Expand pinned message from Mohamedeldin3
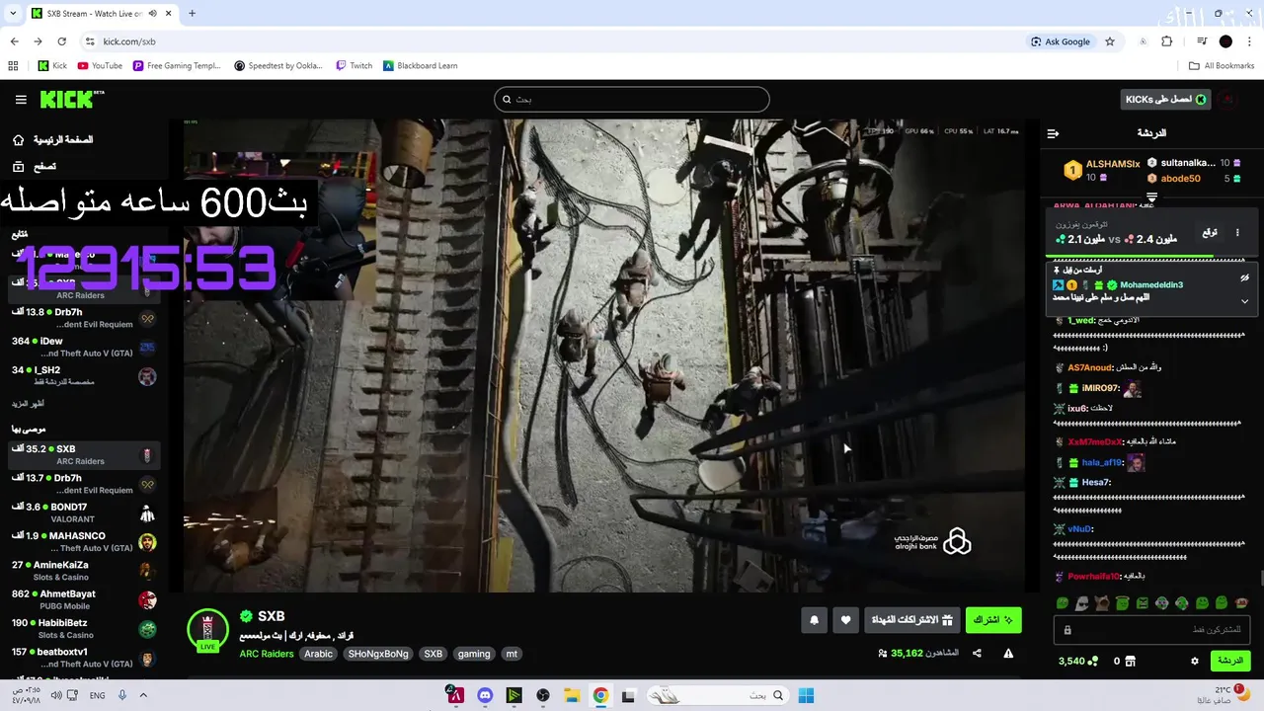The image size is (1264, 711). 1245,301
